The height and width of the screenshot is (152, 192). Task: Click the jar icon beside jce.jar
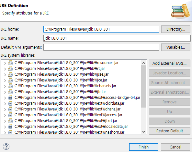click(10, 80)
